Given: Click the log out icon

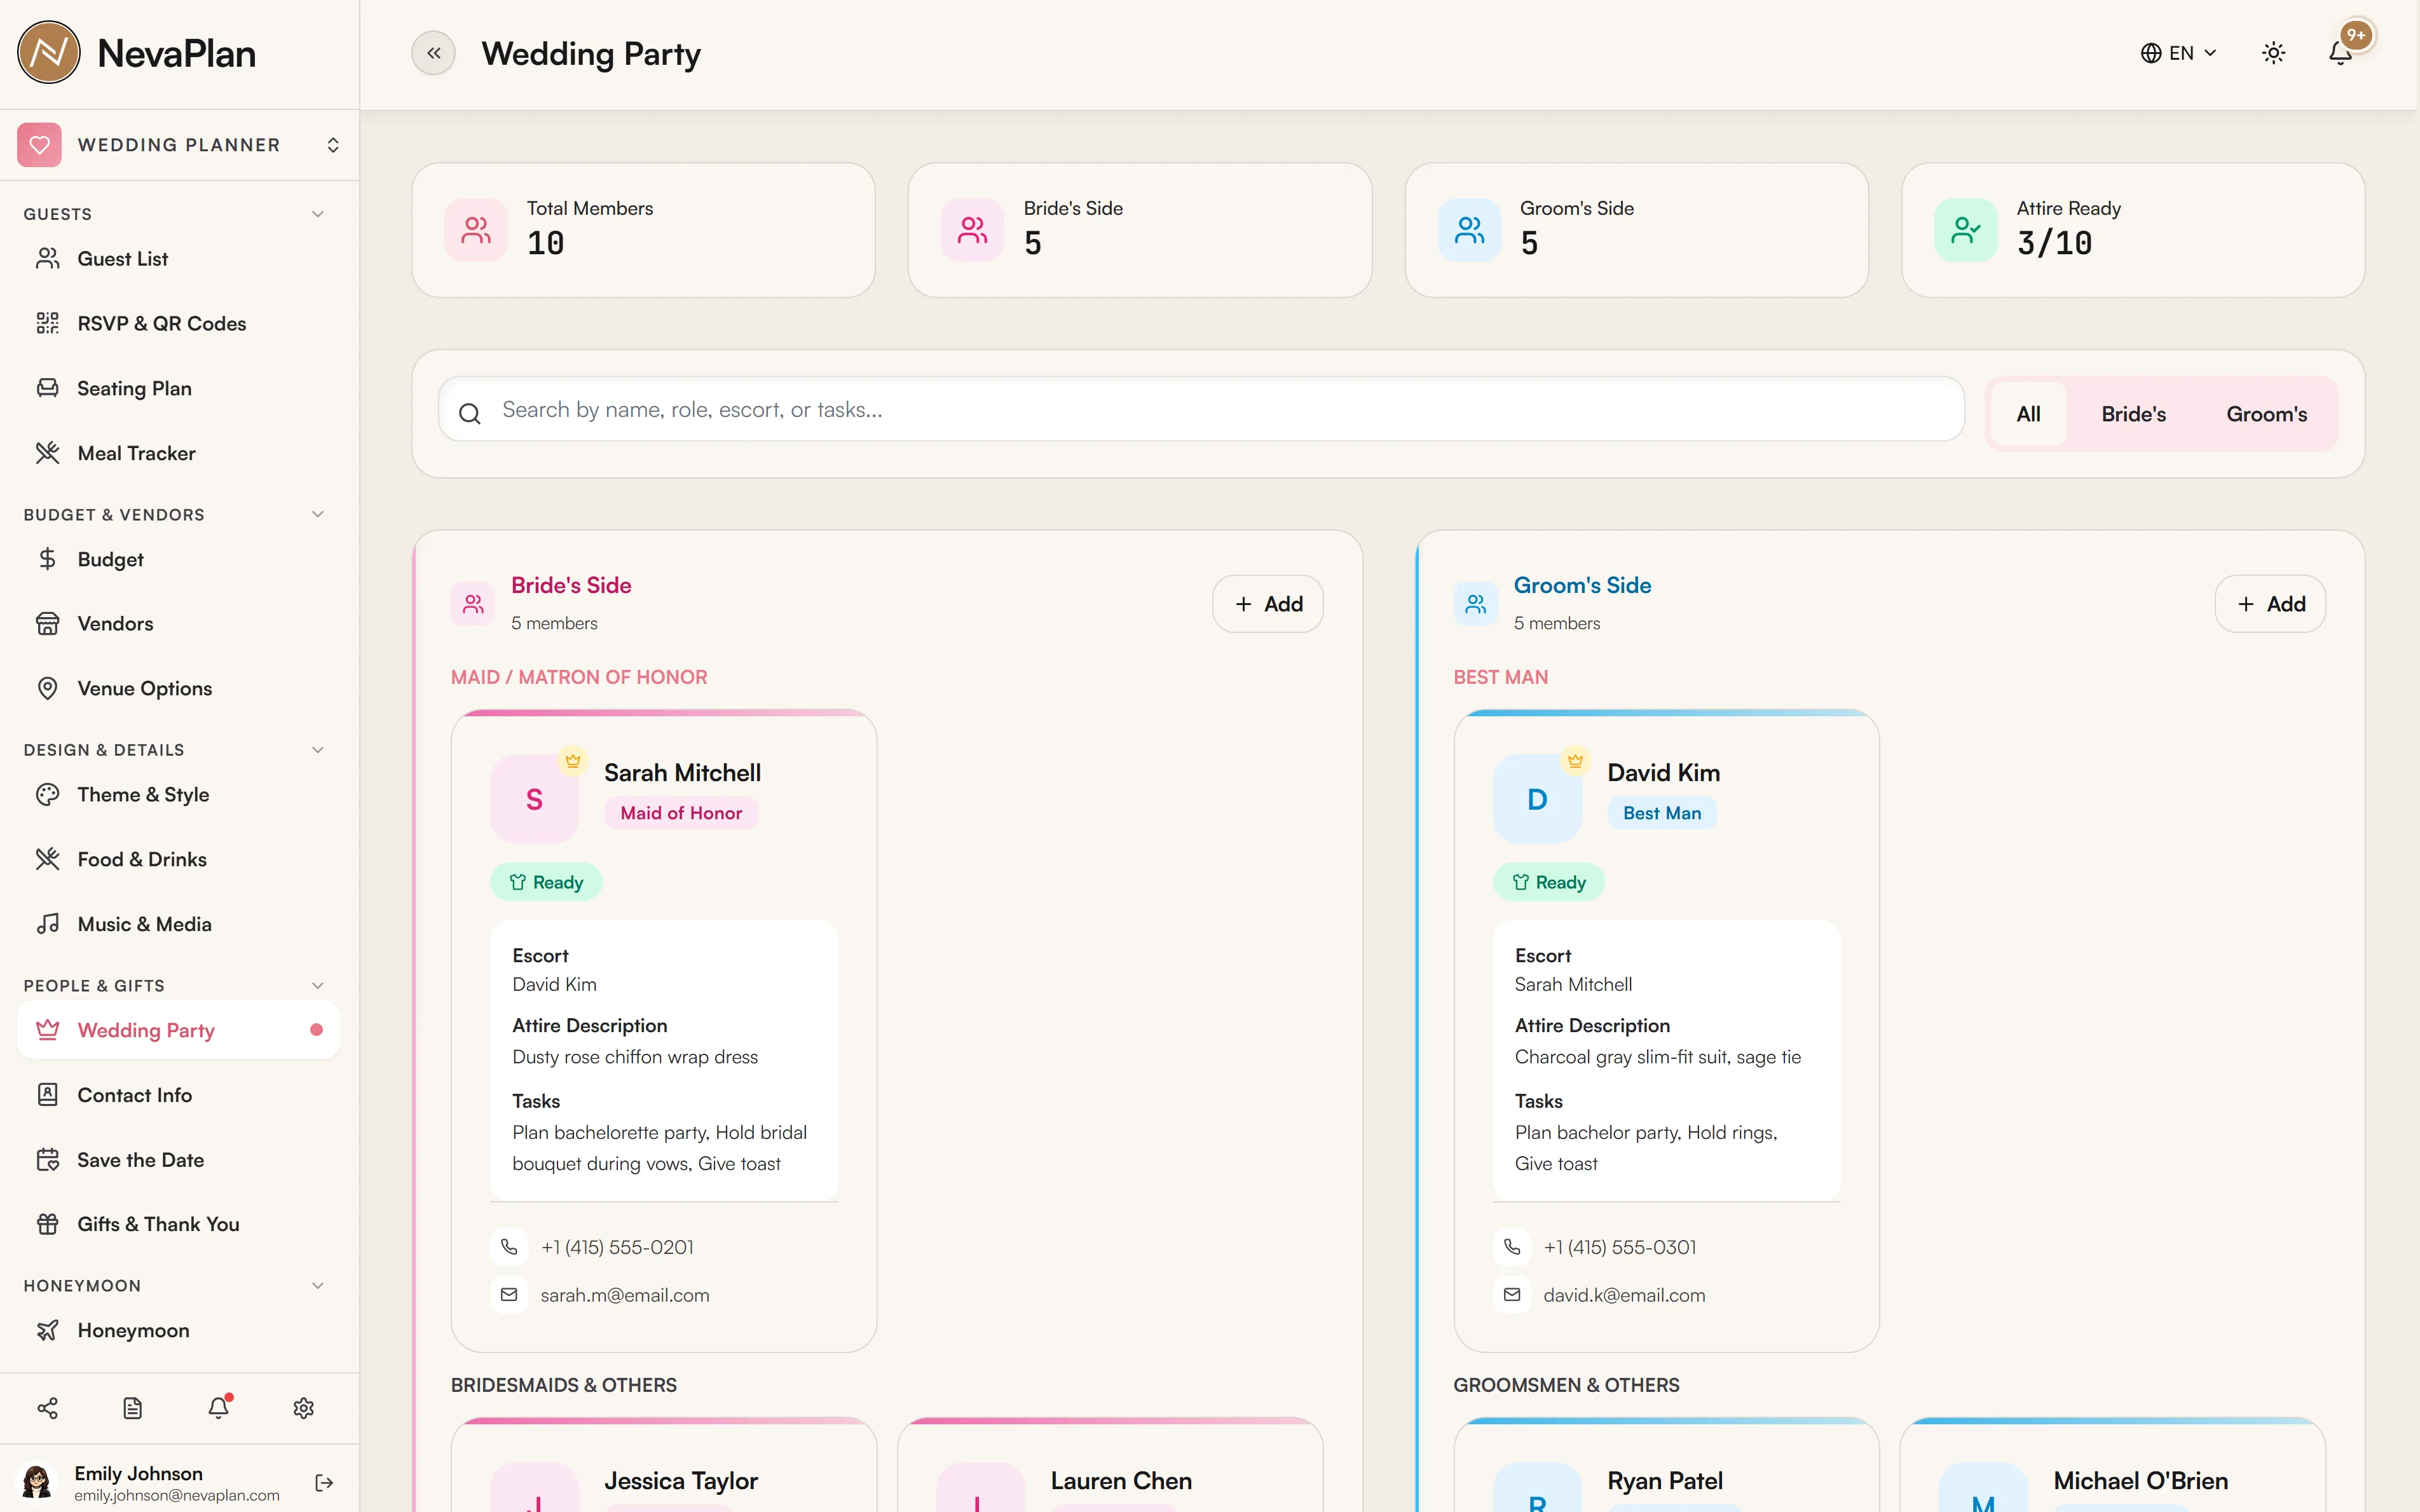Looking at the screenshot, I should pos(324,1482).
